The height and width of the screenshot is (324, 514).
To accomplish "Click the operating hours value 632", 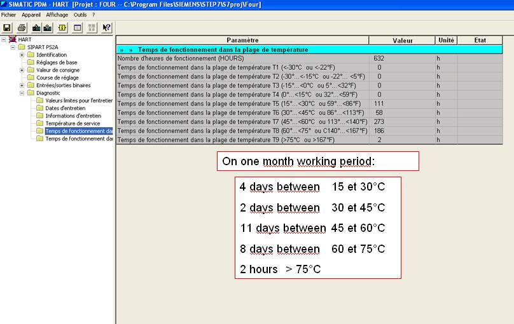I will pos(379,58).
